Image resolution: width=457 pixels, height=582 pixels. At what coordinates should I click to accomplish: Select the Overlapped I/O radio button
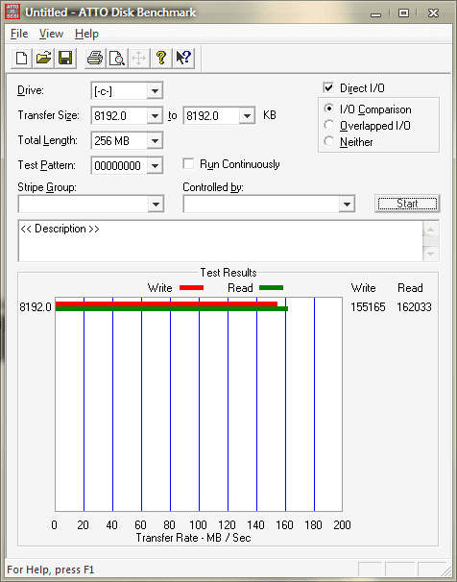328,125
